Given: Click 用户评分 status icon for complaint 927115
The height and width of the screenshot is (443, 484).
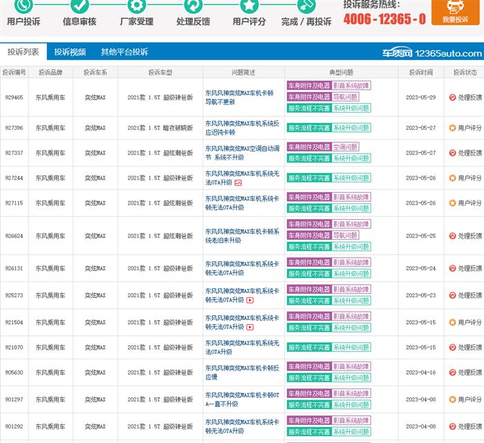Looking at the screenshot, I should [x=452, y=203].
